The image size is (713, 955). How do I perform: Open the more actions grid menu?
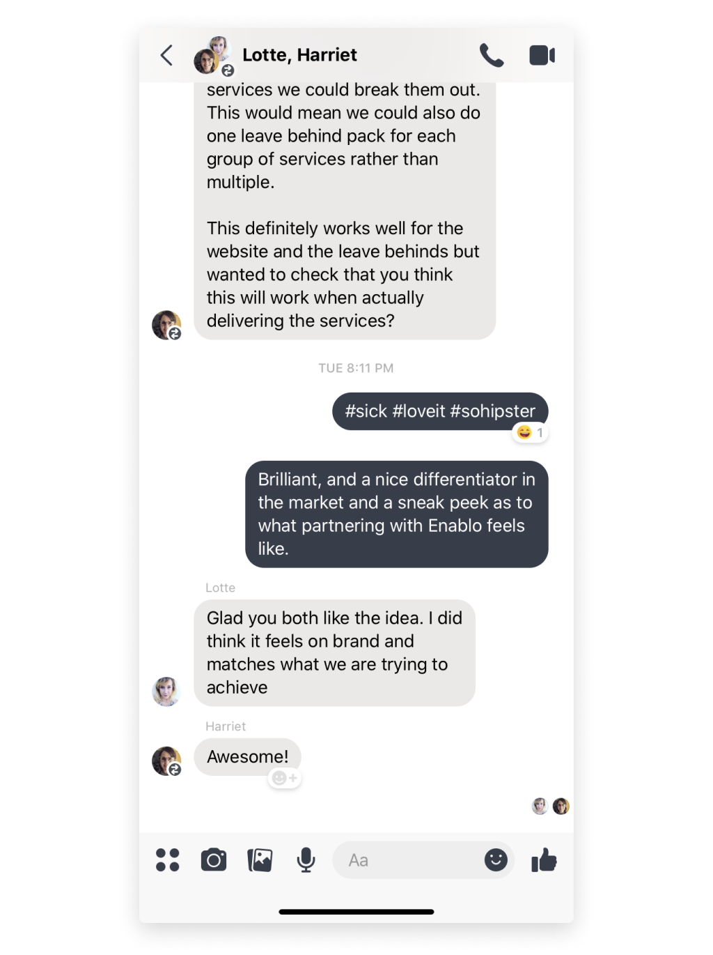coord(168,859)
